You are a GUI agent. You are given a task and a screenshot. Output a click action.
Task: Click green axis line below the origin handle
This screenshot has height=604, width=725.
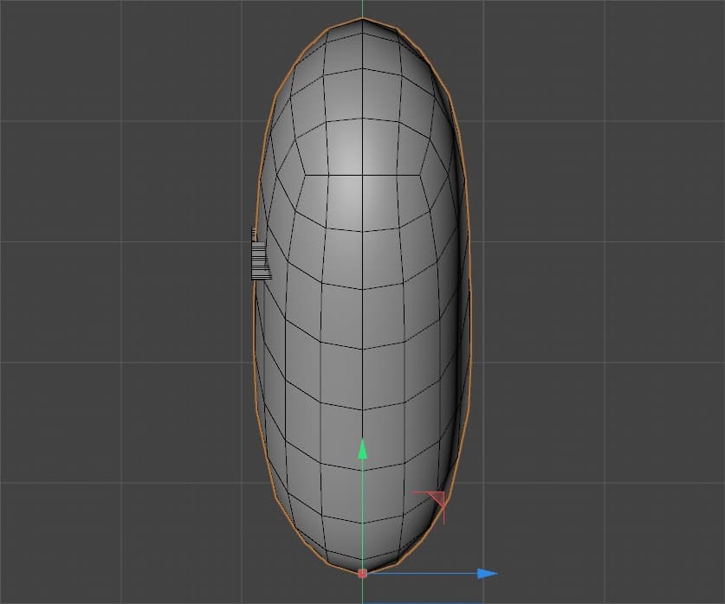pyautogui.click(x=362, y=592)
